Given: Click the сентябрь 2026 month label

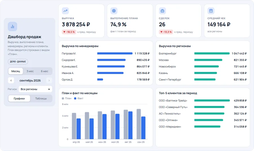Looking at the screenshot, I should (30, 80).
